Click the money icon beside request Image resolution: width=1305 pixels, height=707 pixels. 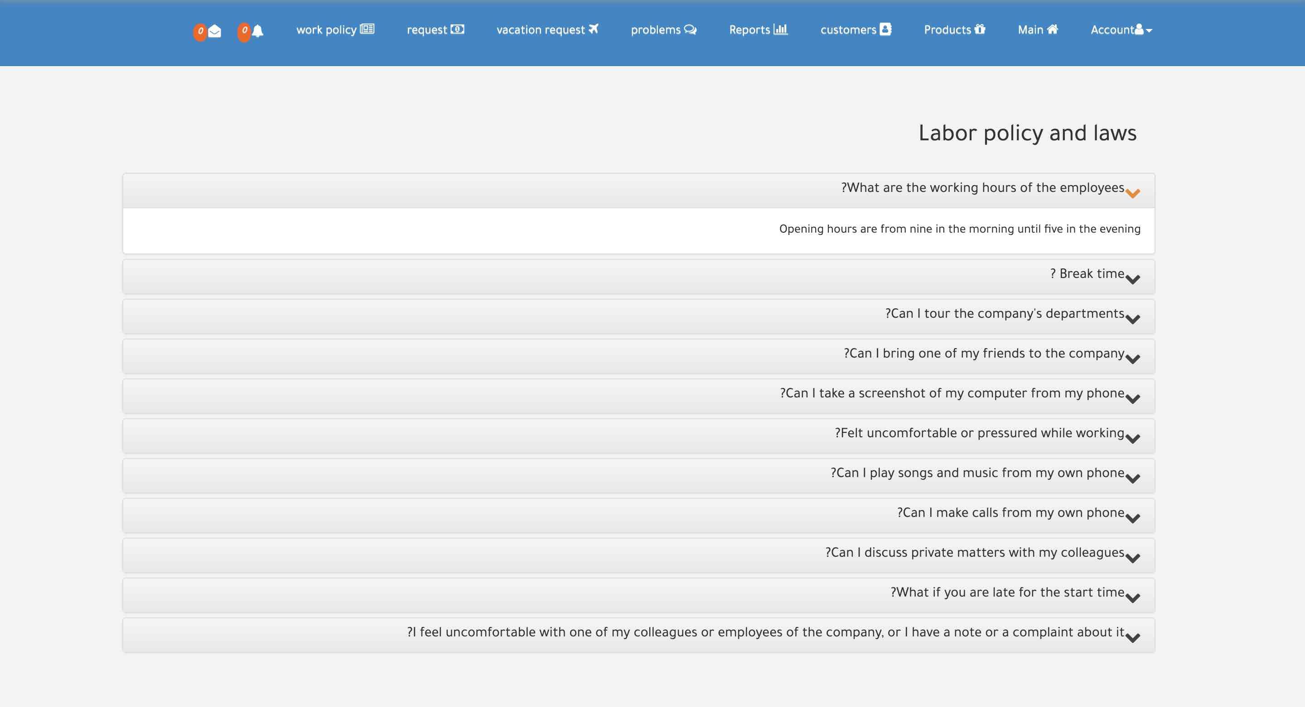point(457,29)
